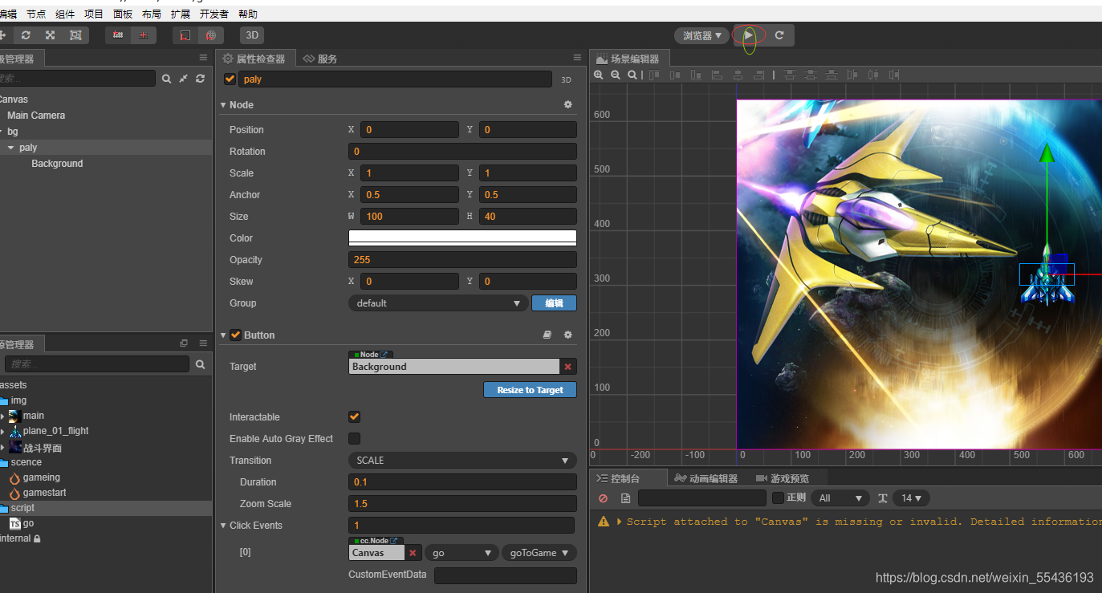Open console font size 14 dropdown
Image resolution: width=1102 pixels, height=593 pixels.
(912, 498)
